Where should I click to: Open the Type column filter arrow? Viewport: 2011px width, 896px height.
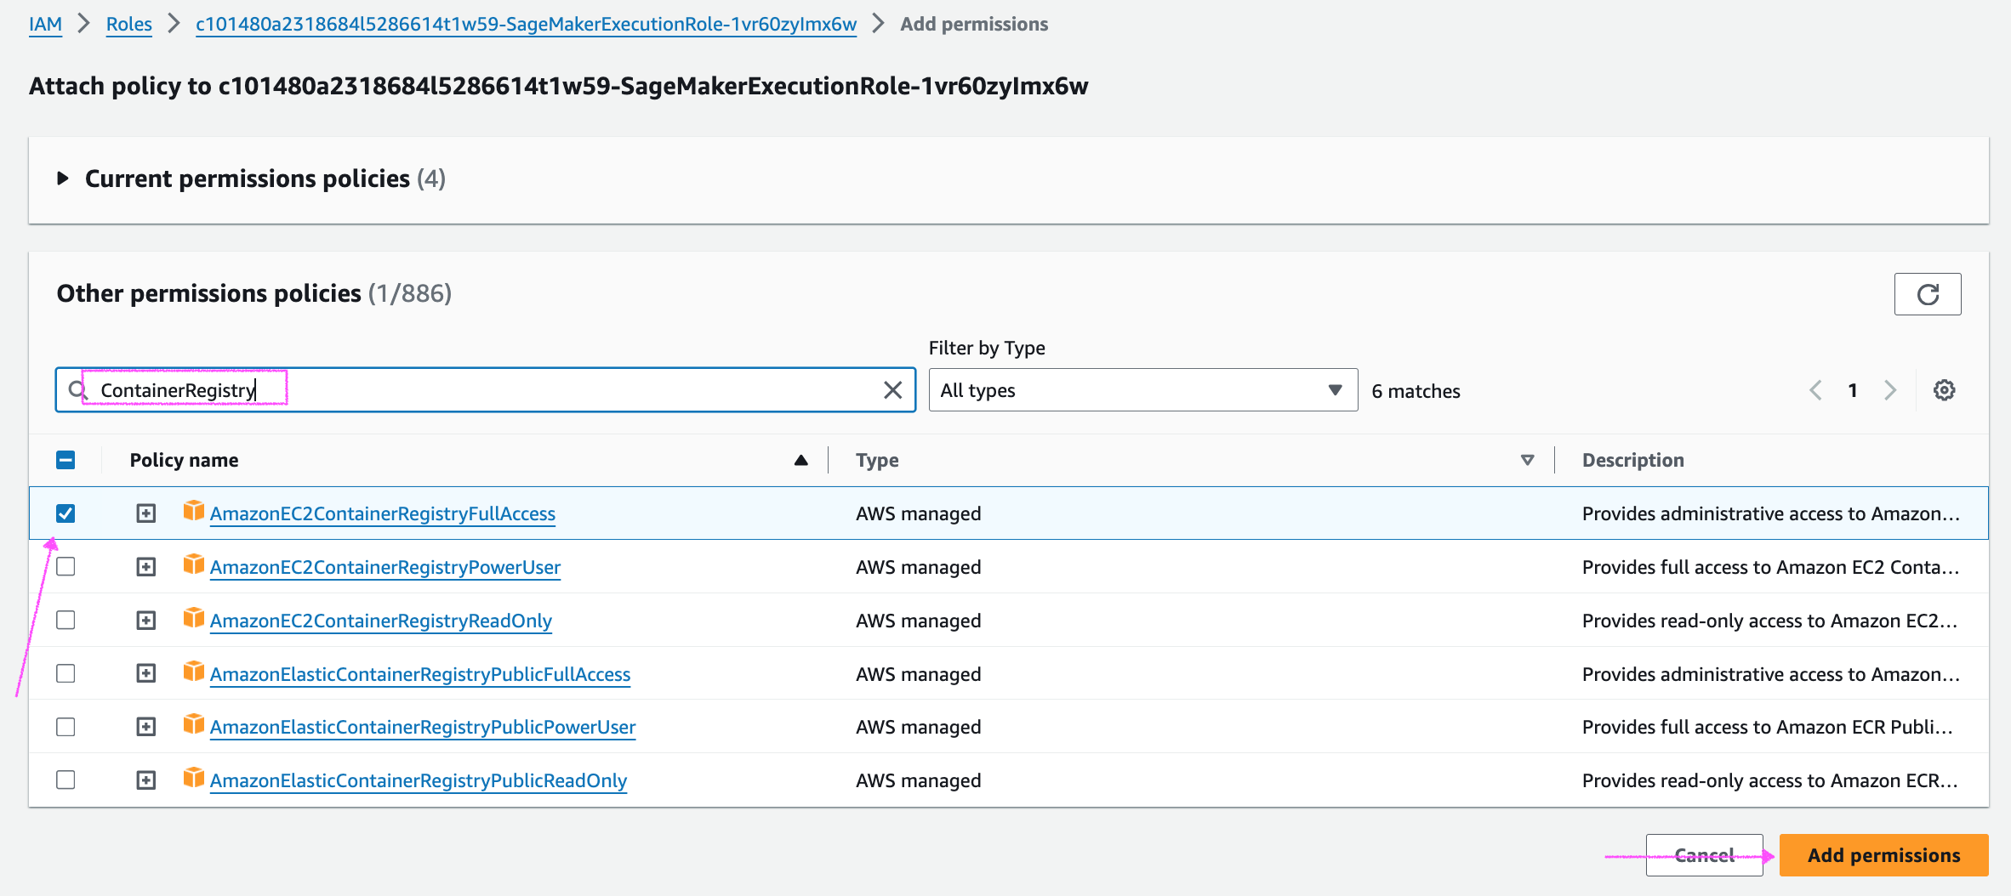click(x=1527, y=460)
